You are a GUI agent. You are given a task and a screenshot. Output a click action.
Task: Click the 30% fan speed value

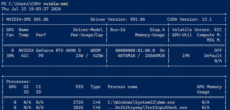click(x=10, y=56)
